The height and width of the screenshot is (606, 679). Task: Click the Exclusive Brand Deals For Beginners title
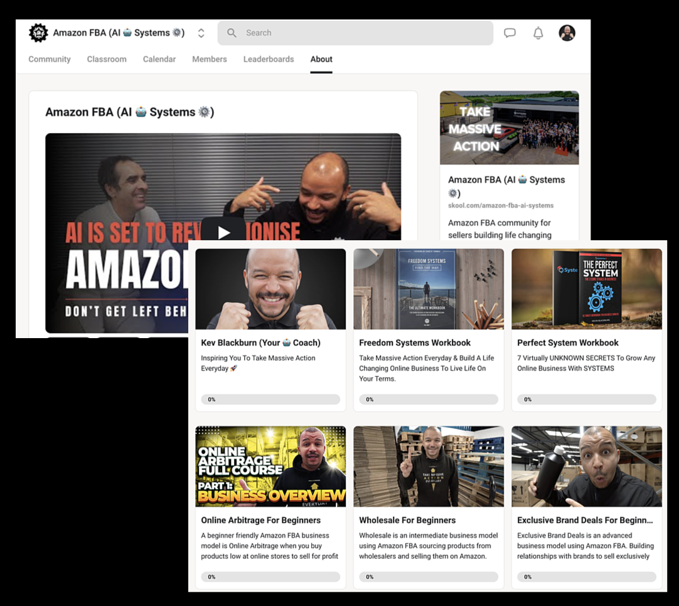(585, 520)
